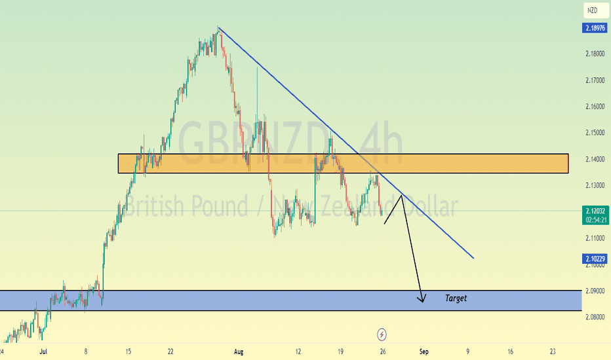The height and width of the screenshot is (360, 611).
Task: Click the 22 date on time axis
Action: pyautogui.click(x=170, y=352)
